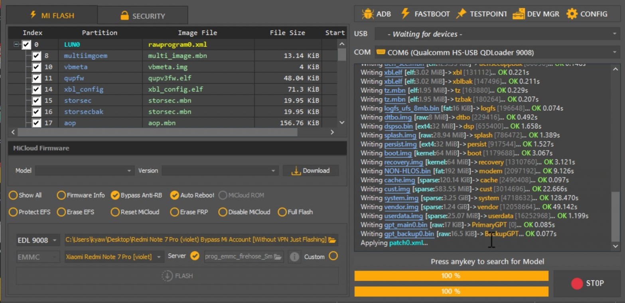Click the loader info icon
This screenshot has height=303, width=625.
[x=294, y=257]
